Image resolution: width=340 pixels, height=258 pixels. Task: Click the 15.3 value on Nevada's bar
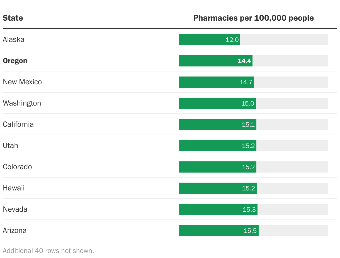click(x=249, y=209)
